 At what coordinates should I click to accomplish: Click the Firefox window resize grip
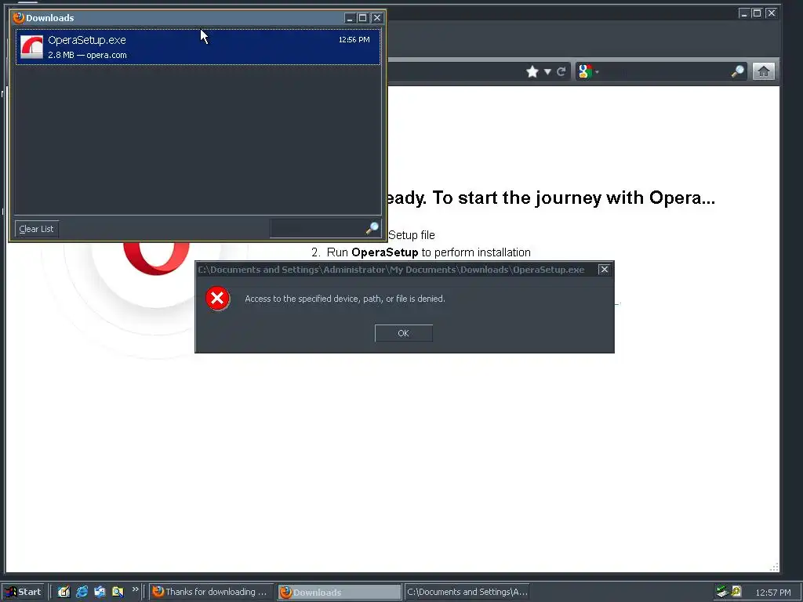(x=774, y=567)
